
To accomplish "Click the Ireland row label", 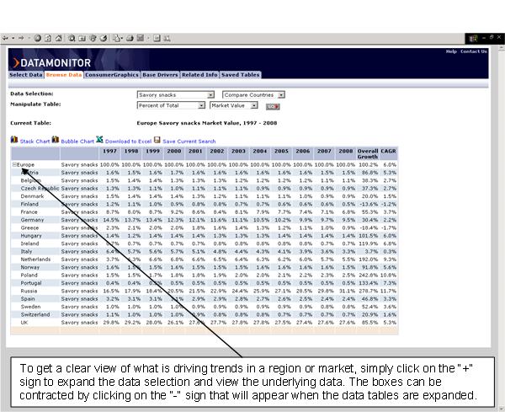I will 29,243.
